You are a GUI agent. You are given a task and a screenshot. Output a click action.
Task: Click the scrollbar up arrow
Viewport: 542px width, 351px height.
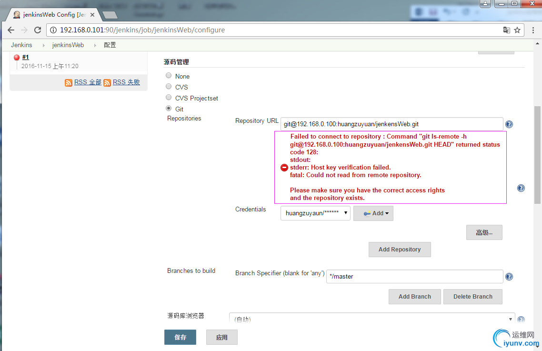click(538, 43)
